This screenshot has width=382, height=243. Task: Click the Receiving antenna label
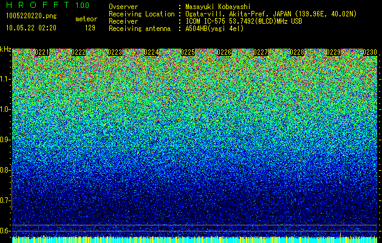pyautogui.click(x=140, y=29)
